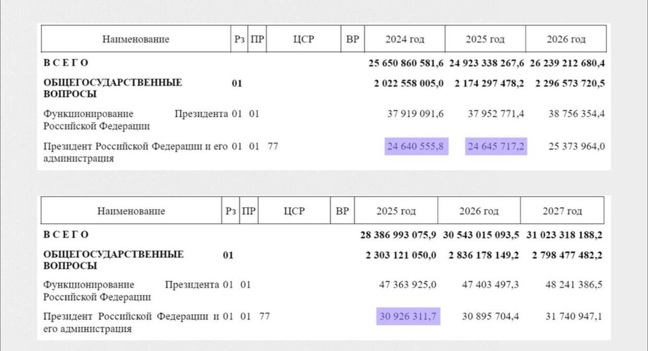Click ОБЩЕГОСУДАРСТВЕННЫЕ ВОПРОСЫ in the bottom table
648x351 pixels.
point(113,260)
